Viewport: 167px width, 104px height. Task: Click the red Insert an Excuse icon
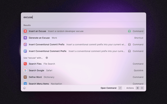coord(25,31)
